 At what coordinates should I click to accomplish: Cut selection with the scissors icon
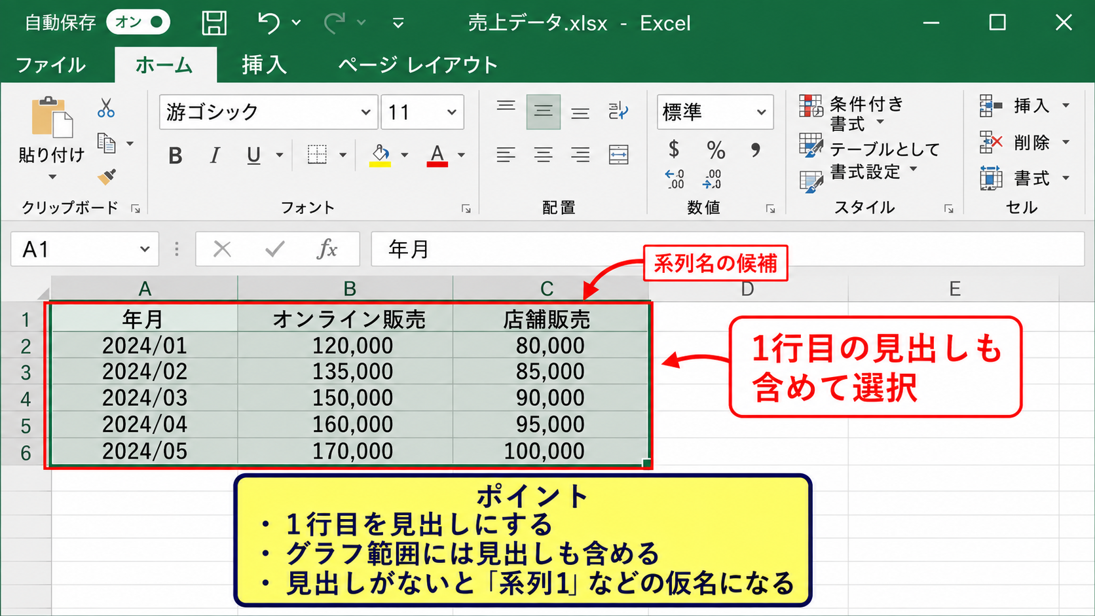point(106,108)
